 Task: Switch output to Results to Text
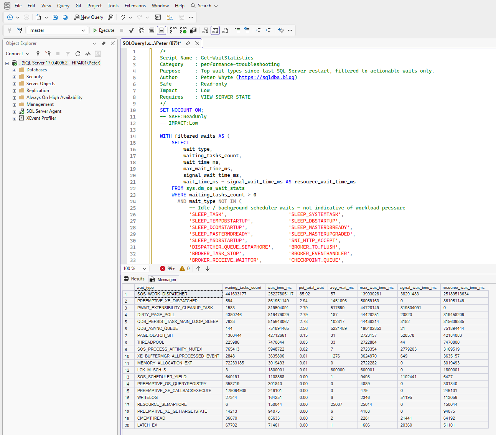[205, 30]
